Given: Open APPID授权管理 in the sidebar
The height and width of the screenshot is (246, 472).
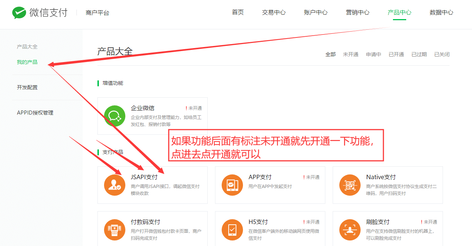Looking at the screenshot, I should pyautogui.click(x=35, y=113).
